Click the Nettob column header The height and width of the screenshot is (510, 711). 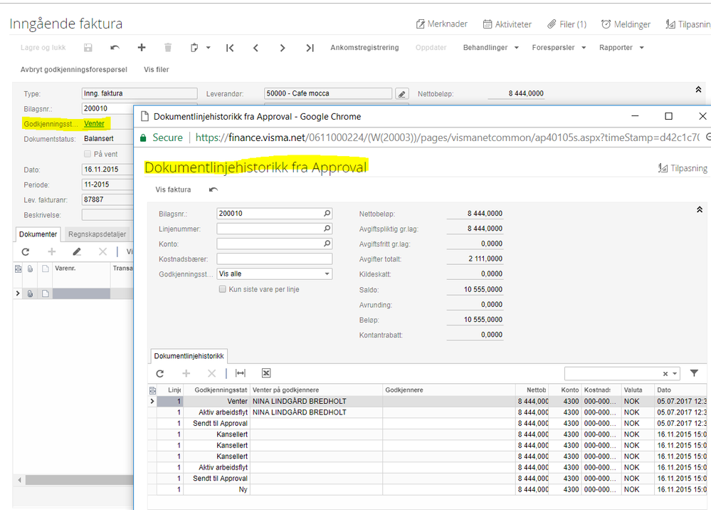[532, 390]
